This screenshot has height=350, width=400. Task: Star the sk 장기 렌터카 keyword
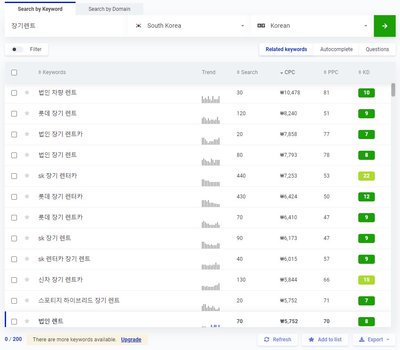click(27, 175)
